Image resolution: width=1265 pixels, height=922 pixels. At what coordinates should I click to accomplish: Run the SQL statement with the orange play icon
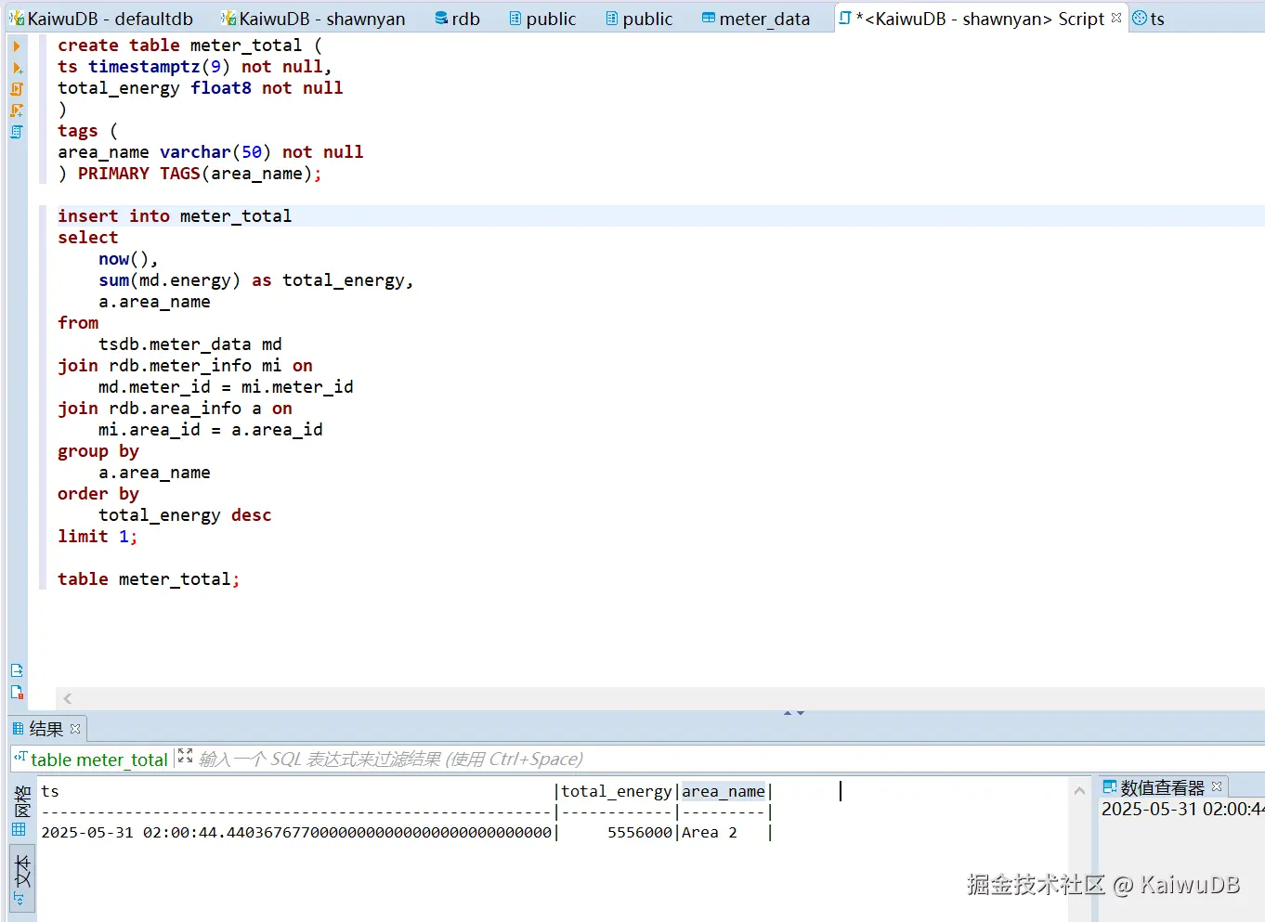pyautogui.click(x=17, y=46)
